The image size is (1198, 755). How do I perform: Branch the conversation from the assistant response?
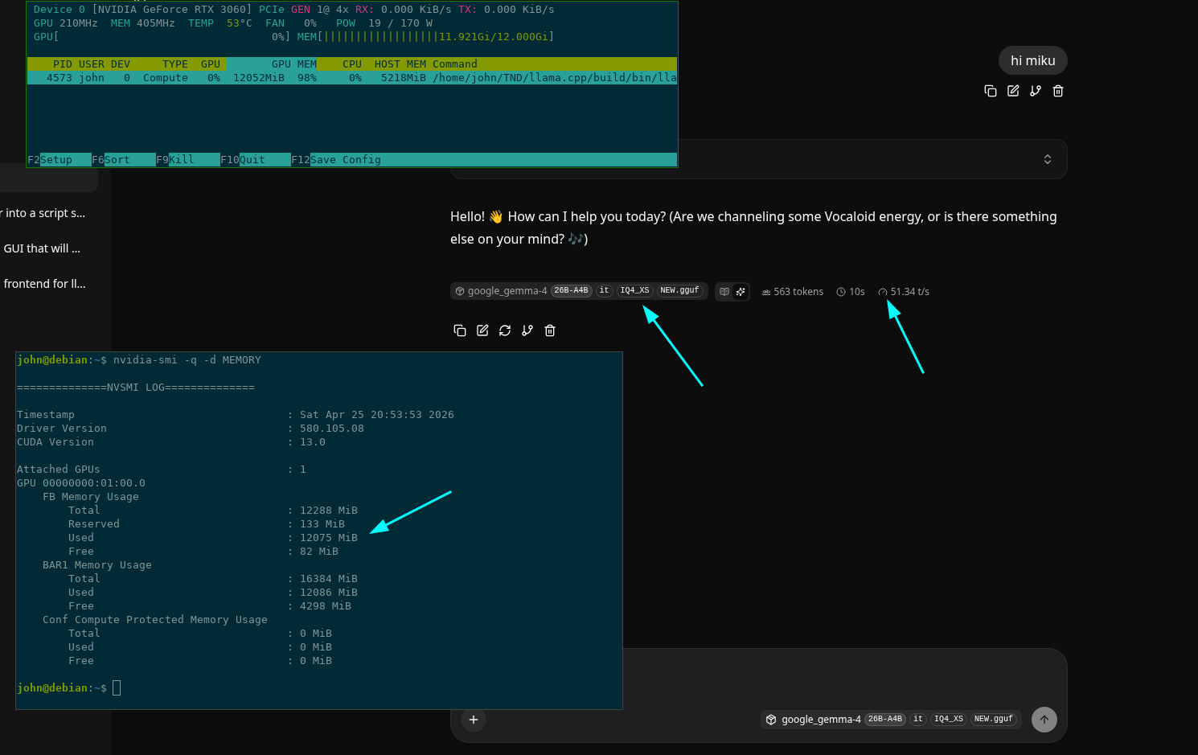[527, 330]
